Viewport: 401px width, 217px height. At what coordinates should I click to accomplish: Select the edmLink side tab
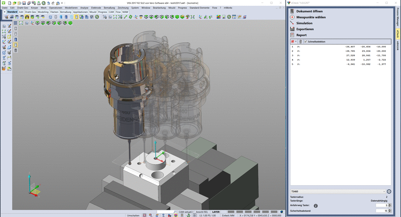tap(398, 46)
